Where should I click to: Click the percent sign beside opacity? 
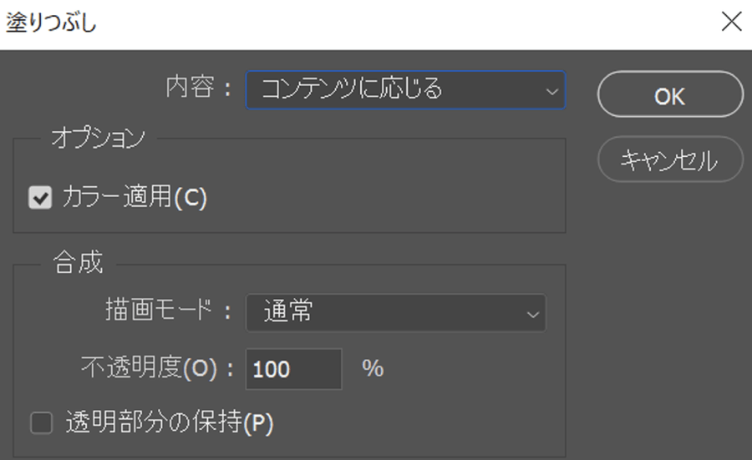click(373, 368)
